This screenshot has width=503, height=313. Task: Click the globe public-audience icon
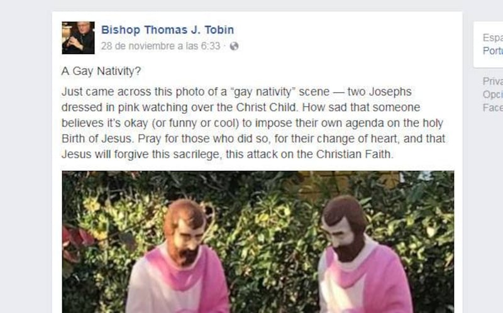pos(234,46)
